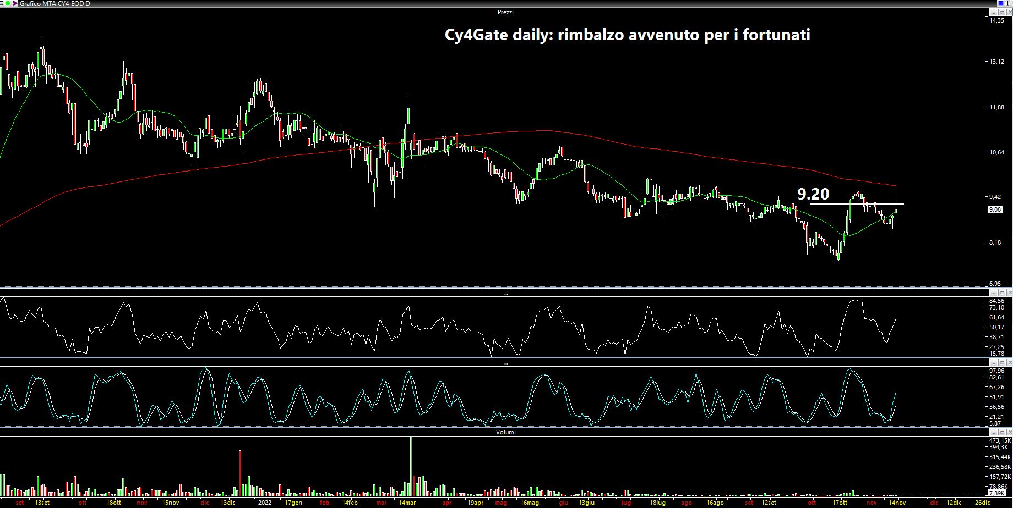The image size is (1013, 508).
Task: Open the hamburger menu in title bar
Action: 2,3
